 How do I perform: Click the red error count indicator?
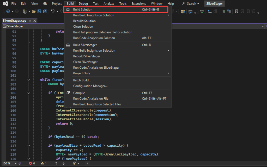[32, 163]
